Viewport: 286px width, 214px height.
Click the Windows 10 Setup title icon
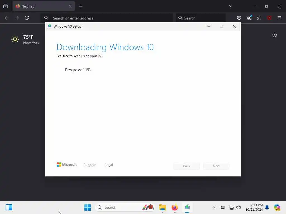click(x=50, y=26)
